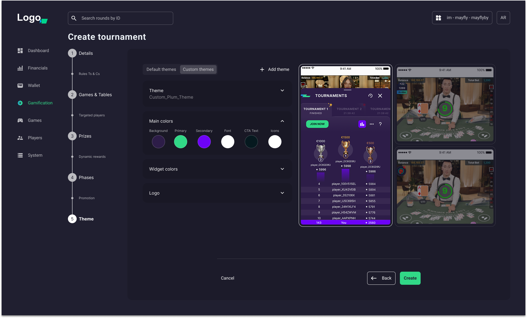Click the Create button

[x=410, y=278]
